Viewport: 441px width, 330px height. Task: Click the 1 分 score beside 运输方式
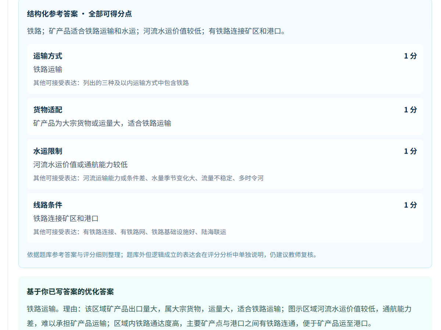(410, 56)
